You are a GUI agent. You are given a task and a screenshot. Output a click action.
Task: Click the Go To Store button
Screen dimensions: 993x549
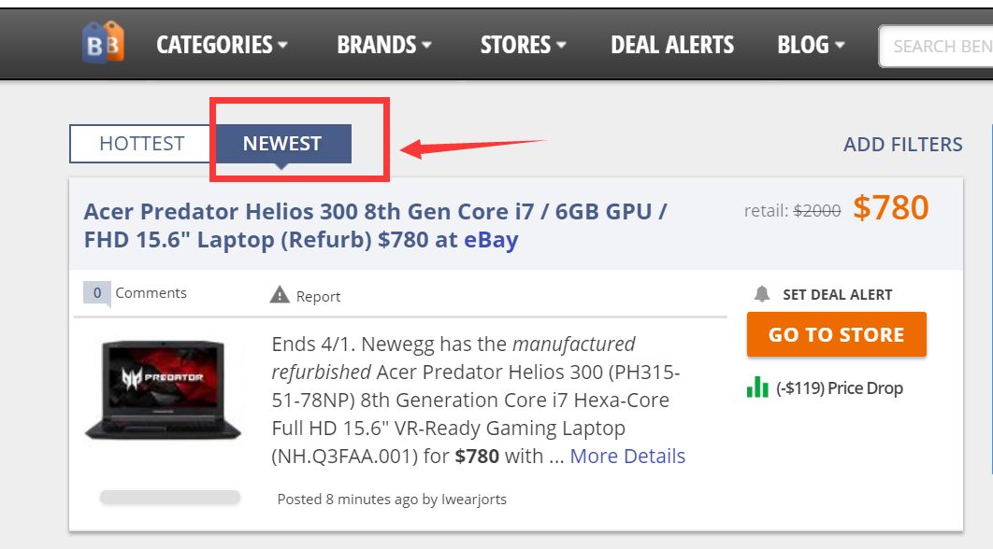pyautogui.click(x=836, y=334)
